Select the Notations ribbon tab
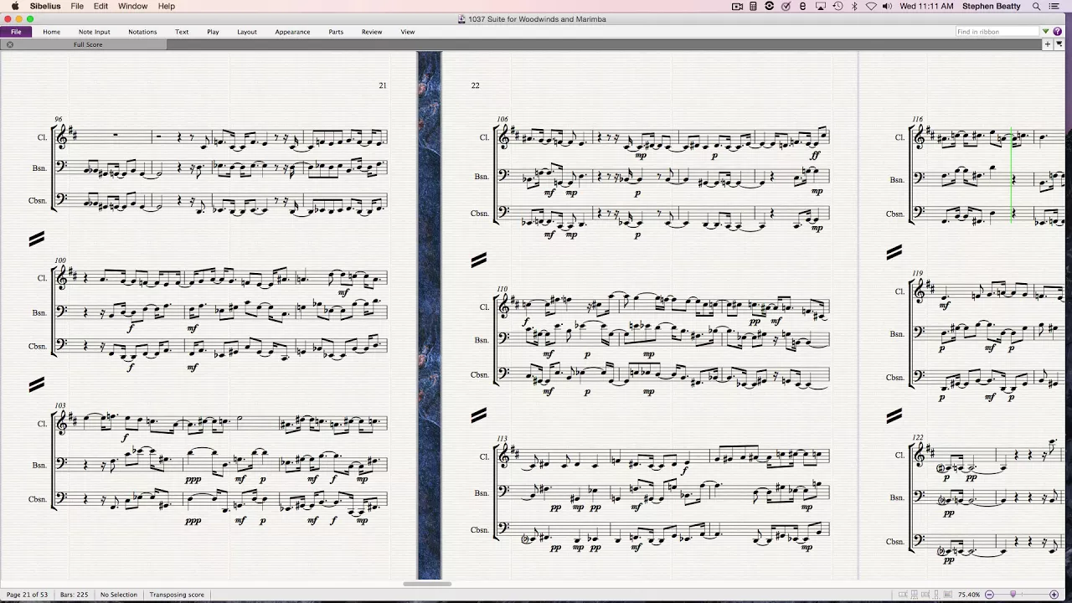Screen dimensions: 1072x603 (142, 32)
